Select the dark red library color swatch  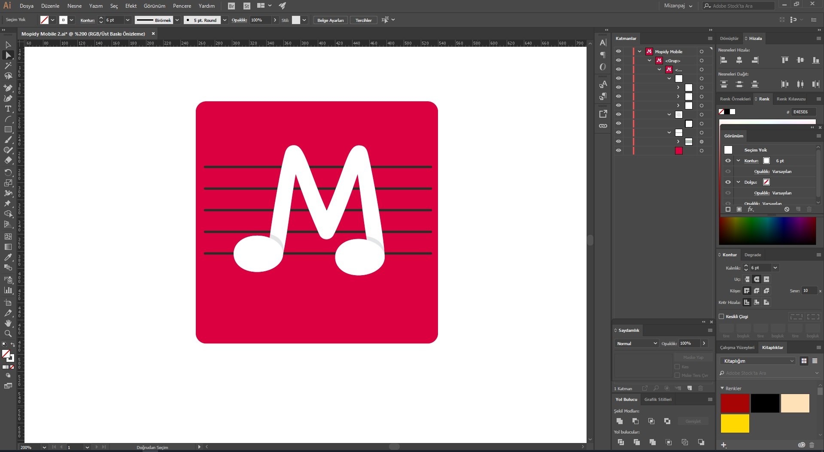(735, 403)
